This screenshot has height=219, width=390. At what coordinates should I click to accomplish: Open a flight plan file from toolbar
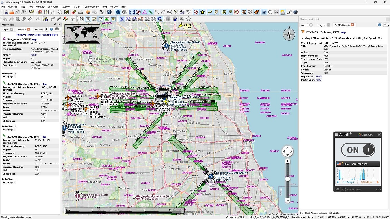tap(11, 12)
